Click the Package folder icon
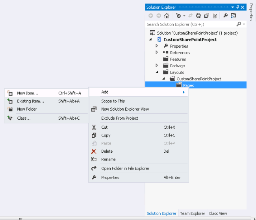 coord(165,65)
